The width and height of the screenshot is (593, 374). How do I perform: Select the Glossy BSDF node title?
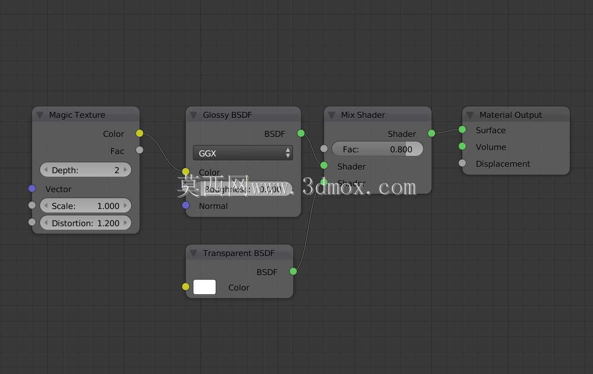tap(227, 115)
